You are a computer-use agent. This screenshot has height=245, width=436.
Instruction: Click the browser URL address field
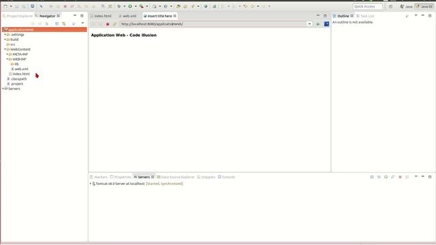pos(213,24)
